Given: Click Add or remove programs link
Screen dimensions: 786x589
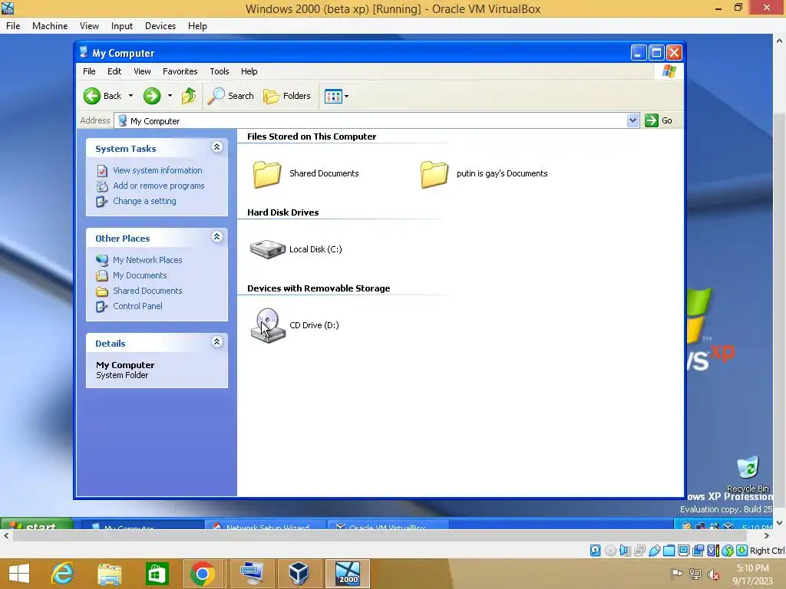Looking at the screenshot, I should [158, 186].
